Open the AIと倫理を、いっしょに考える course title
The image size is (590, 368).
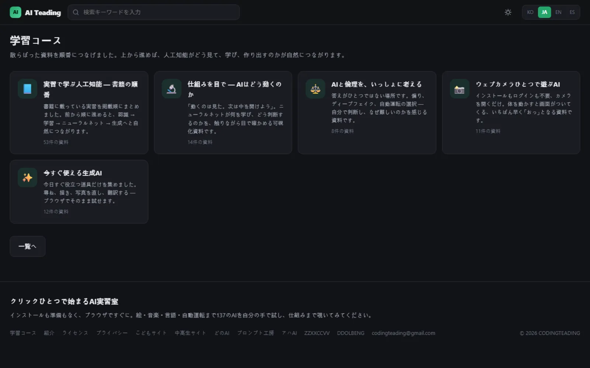[376, 84]
